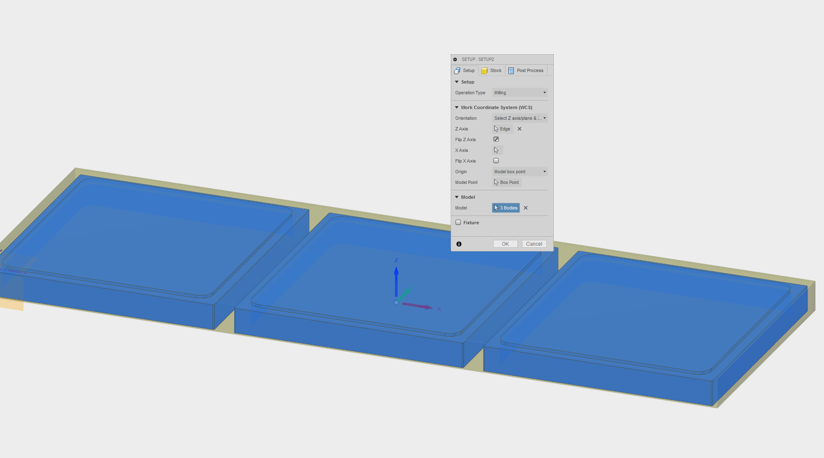Viewport: 824px width, 458px height.
Task: Collapse the Work Coordinate System section
Action: pos(456,107)
